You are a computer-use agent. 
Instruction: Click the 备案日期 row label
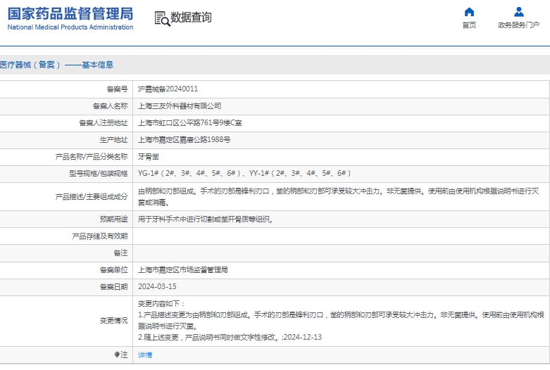[113, 286]
